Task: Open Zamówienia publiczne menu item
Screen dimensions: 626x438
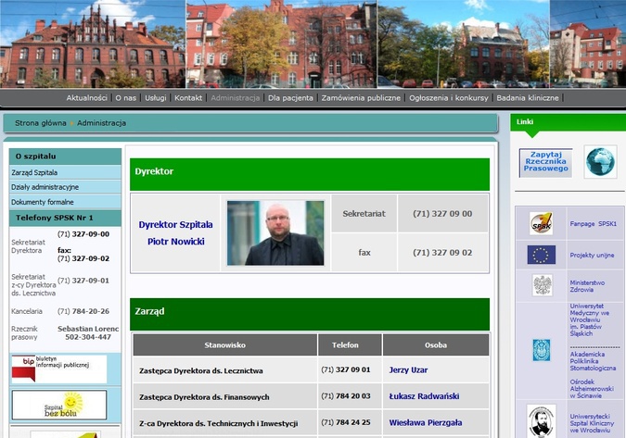Action: pos(361,98)
